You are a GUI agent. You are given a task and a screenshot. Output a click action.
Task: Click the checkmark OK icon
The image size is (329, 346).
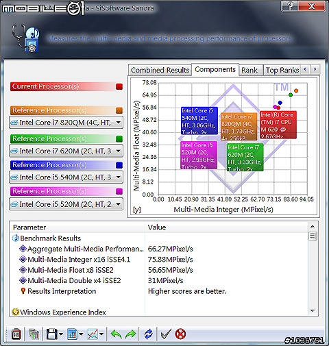coord(166,334)
